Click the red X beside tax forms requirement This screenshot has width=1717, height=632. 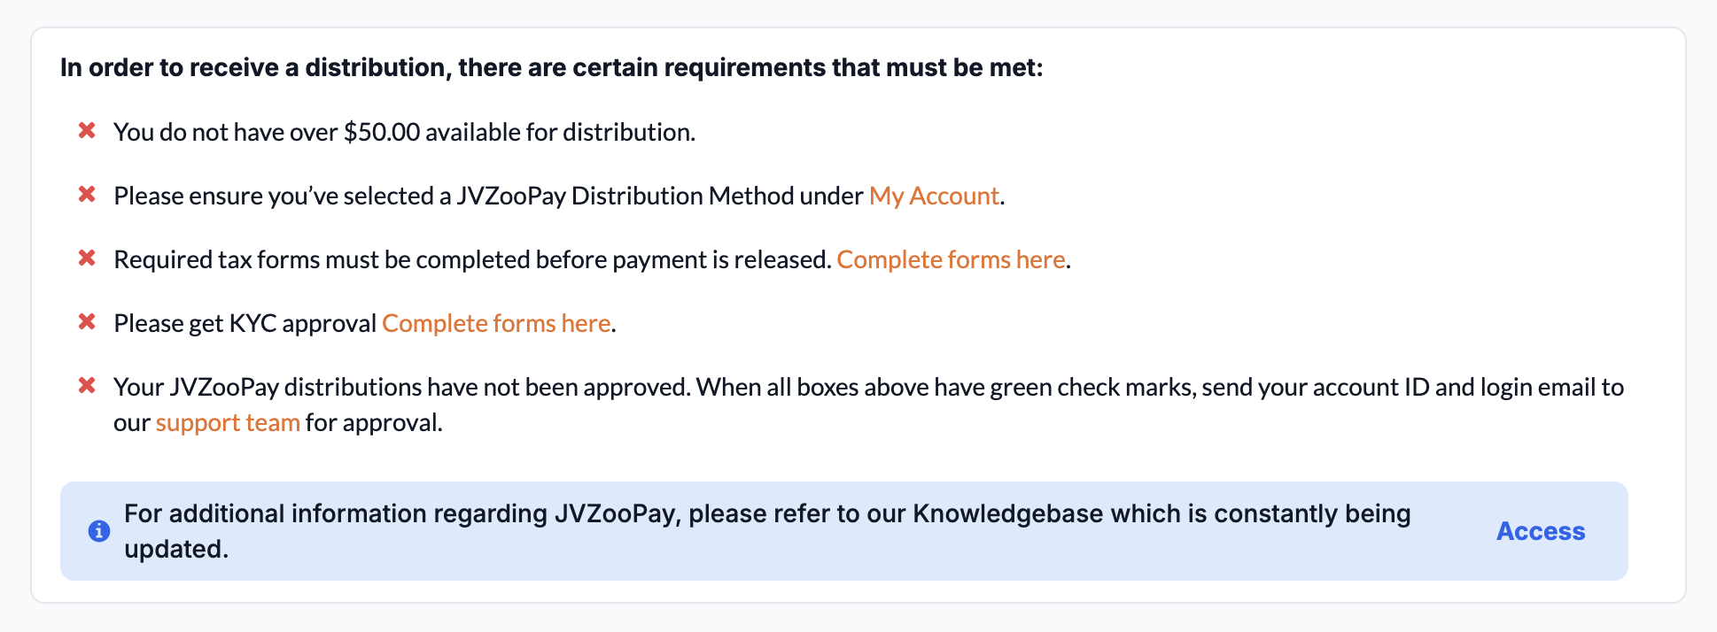(87, 258)
